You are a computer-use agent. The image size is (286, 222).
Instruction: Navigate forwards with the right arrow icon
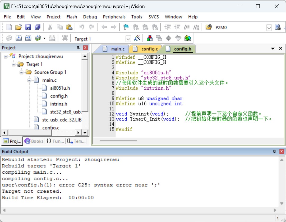click(114, 27)
